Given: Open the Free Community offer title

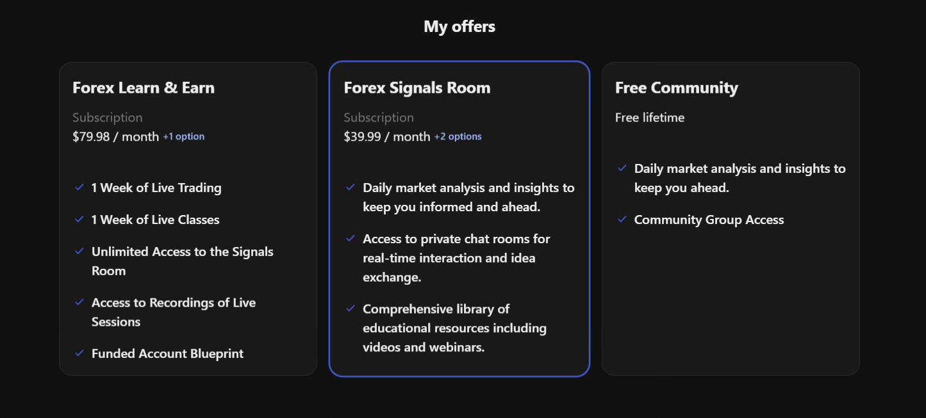Looking at the screenshot, I should point(677,88).
